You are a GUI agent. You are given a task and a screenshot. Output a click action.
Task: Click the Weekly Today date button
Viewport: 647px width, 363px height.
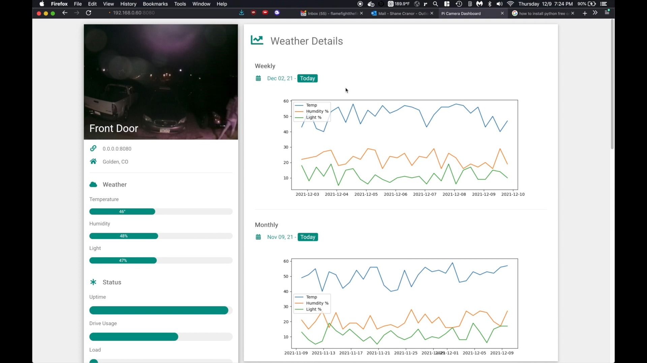tap(307, 78)
